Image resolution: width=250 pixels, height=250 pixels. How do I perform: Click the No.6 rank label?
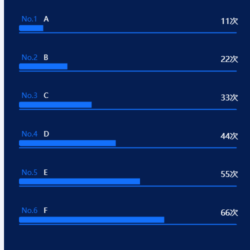(x=29, y=210)
